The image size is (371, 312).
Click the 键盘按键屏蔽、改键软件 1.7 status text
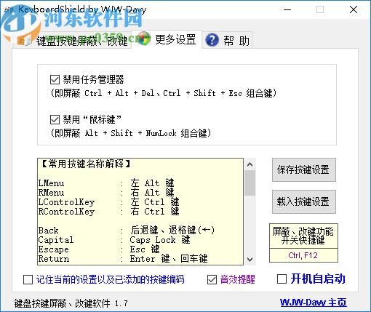(x=71, y=303)
